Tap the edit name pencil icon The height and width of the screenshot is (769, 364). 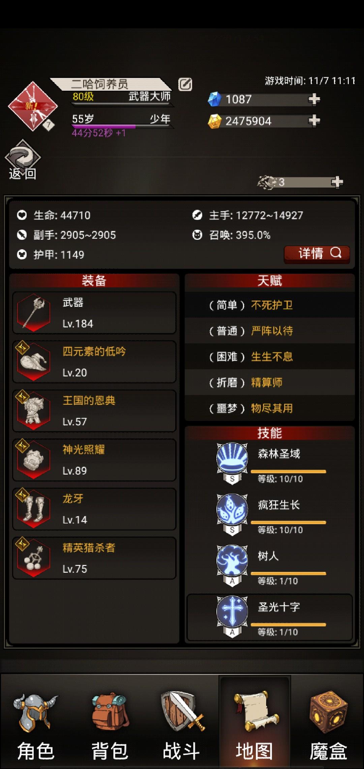point(185,84)
